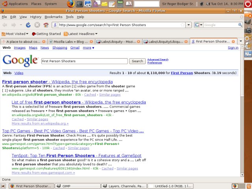Bookmark this page with the star
The width and height of the screenshot is (252, 189).
pyautogui.click(x=182, y=25)
